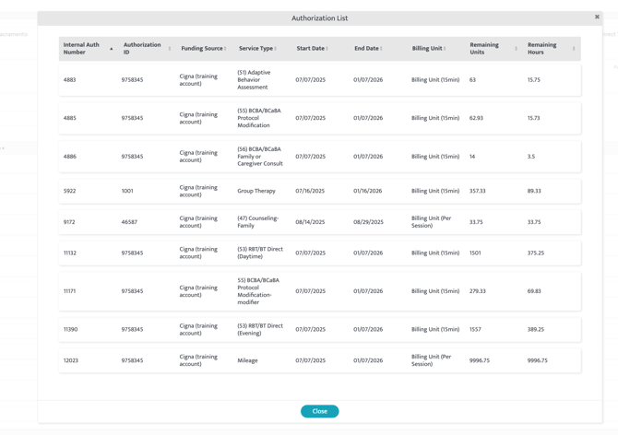Click sort icon beside Start Date
The width and height of the screenshot is (618, 435).
[327, 49]
